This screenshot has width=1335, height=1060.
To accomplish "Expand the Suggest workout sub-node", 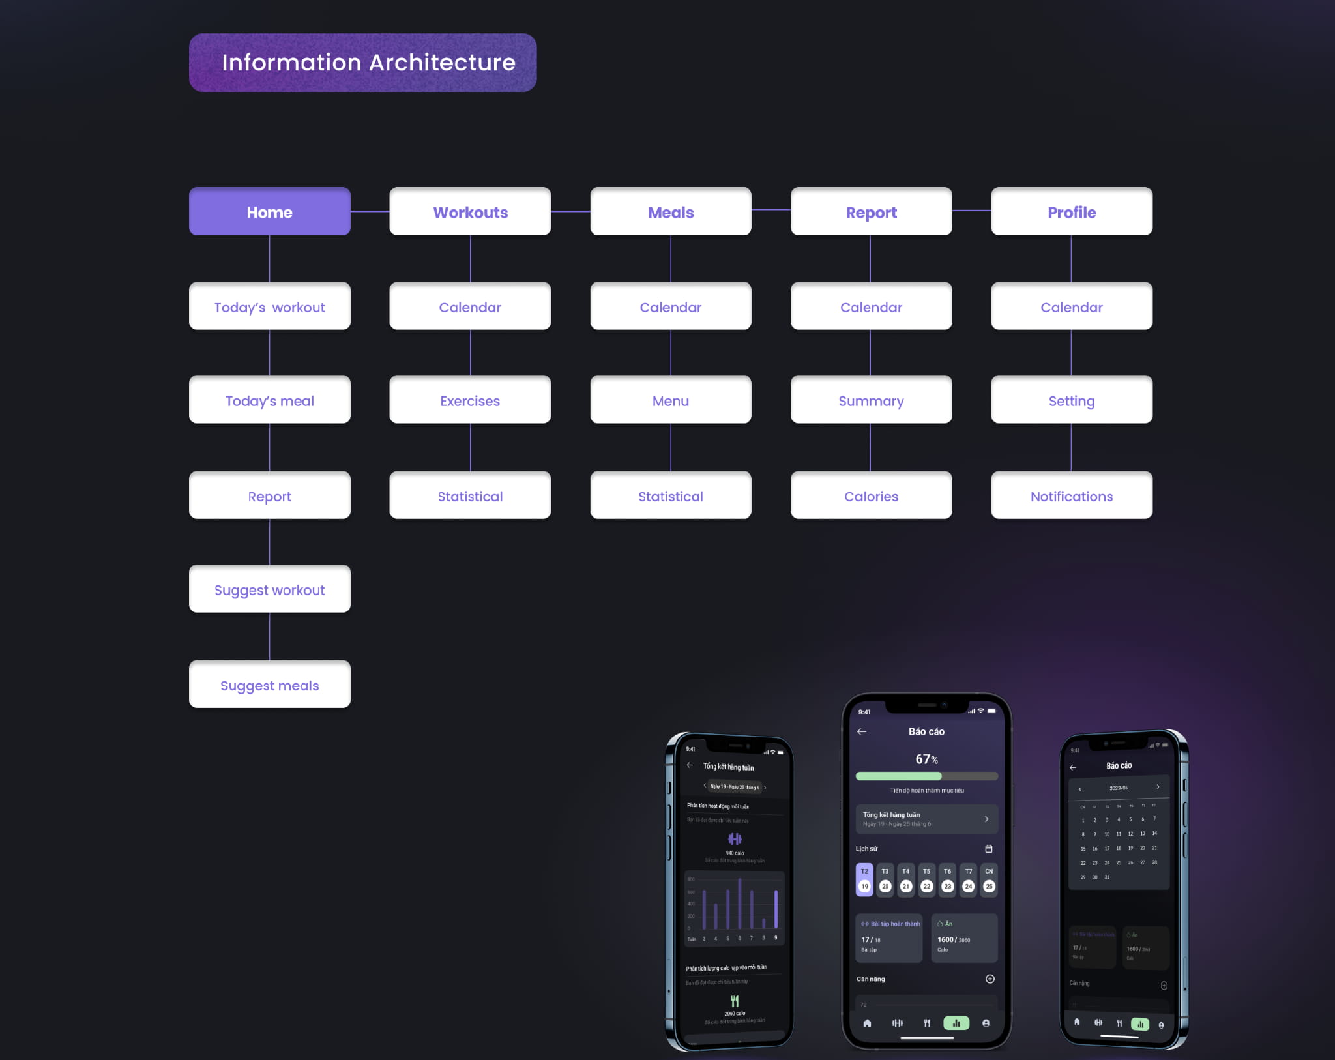I will point(270,589).
